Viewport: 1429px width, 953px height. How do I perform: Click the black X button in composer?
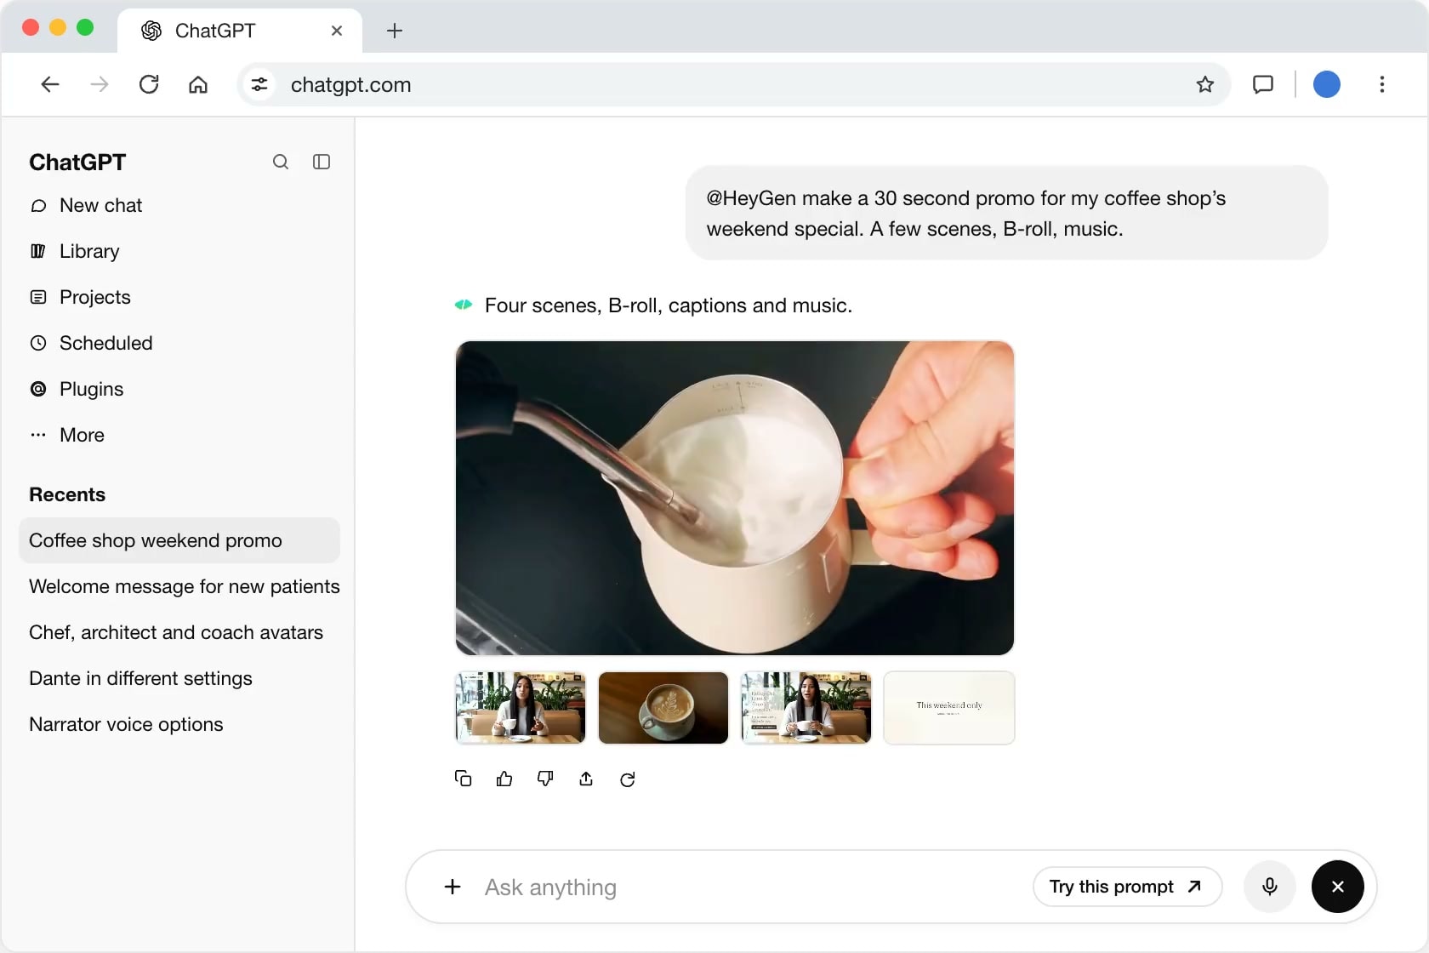tap(1338, 887)
